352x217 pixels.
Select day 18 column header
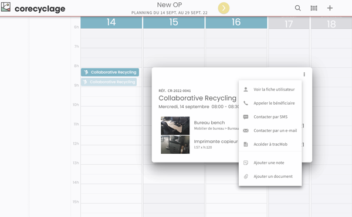point(331,23)
